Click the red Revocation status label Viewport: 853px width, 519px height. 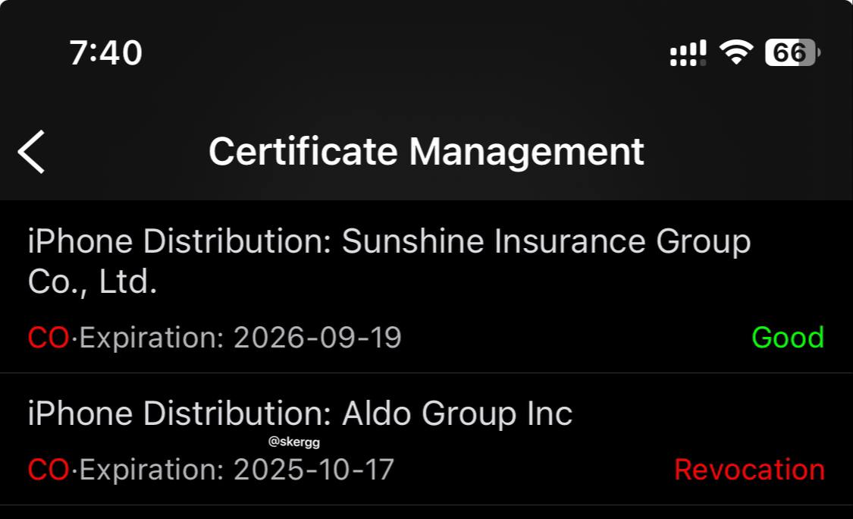point(749,470)
